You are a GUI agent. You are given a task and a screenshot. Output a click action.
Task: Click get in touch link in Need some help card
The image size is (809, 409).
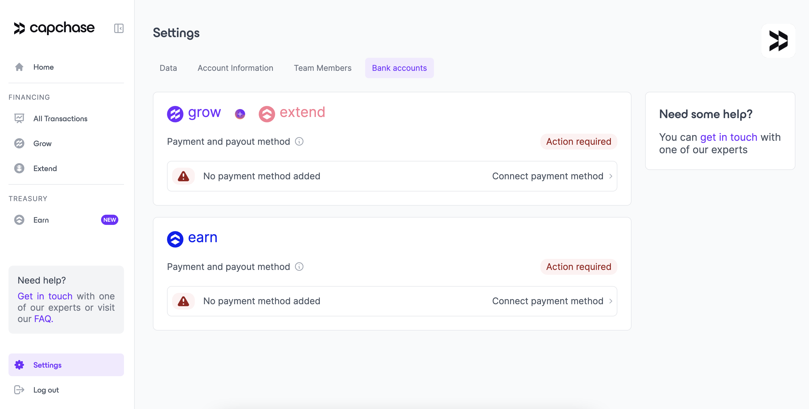(x=729, y=137)
